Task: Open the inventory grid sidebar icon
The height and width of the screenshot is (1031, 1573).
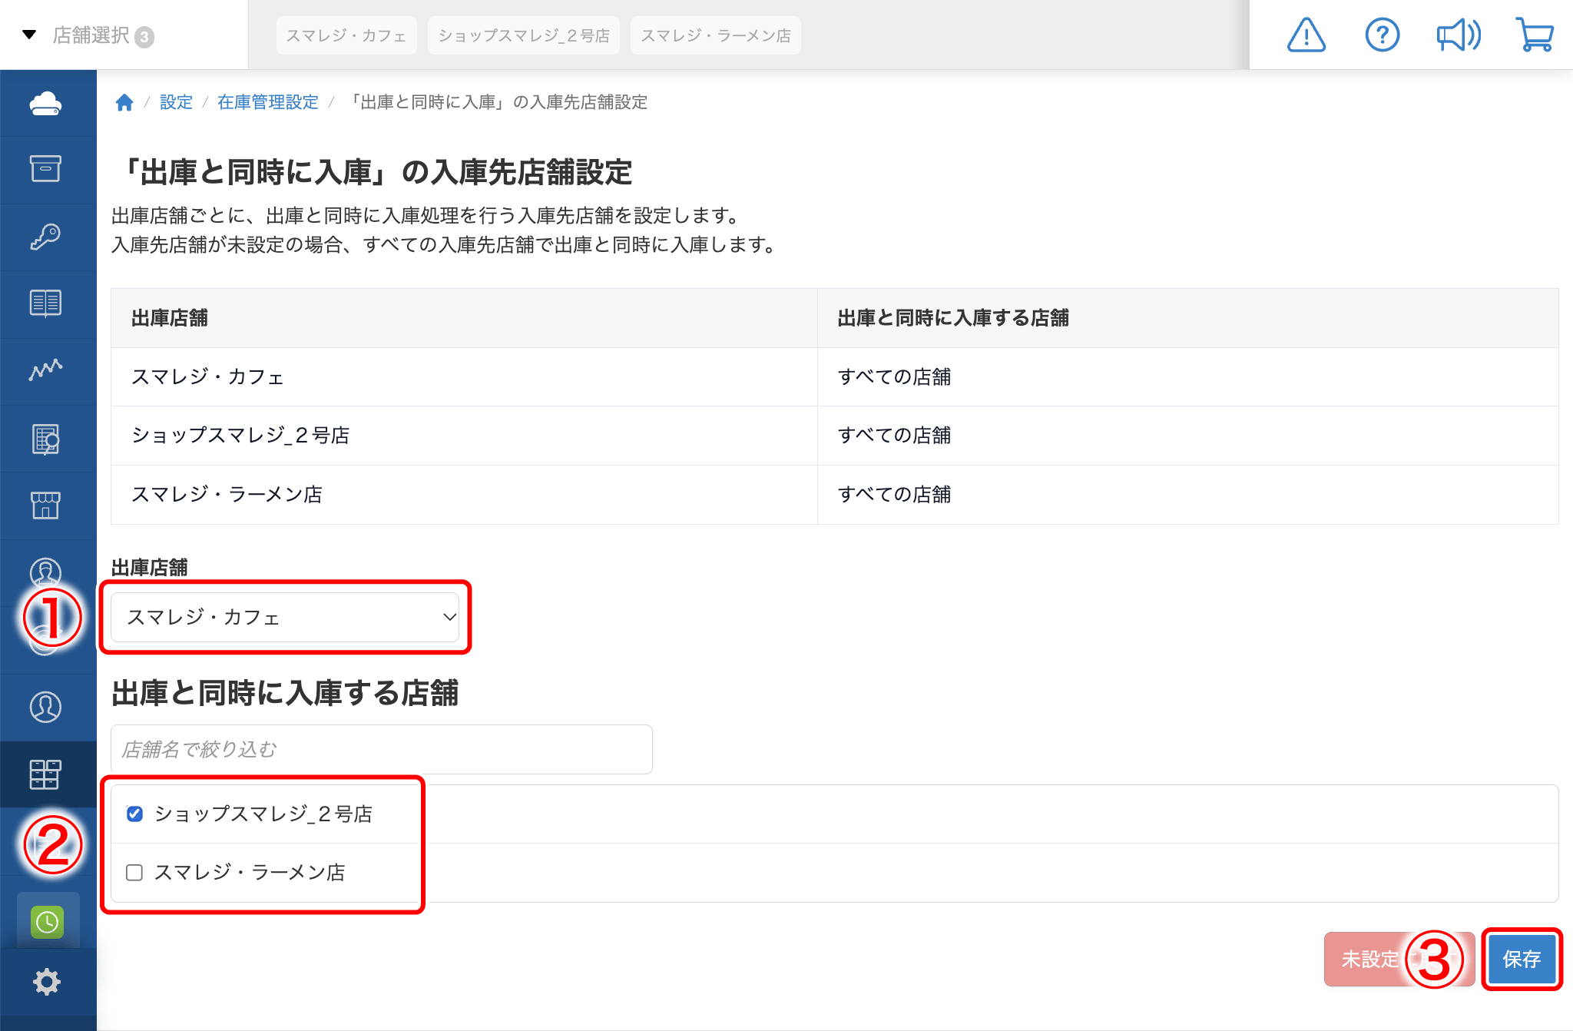Action: point(46,774)
